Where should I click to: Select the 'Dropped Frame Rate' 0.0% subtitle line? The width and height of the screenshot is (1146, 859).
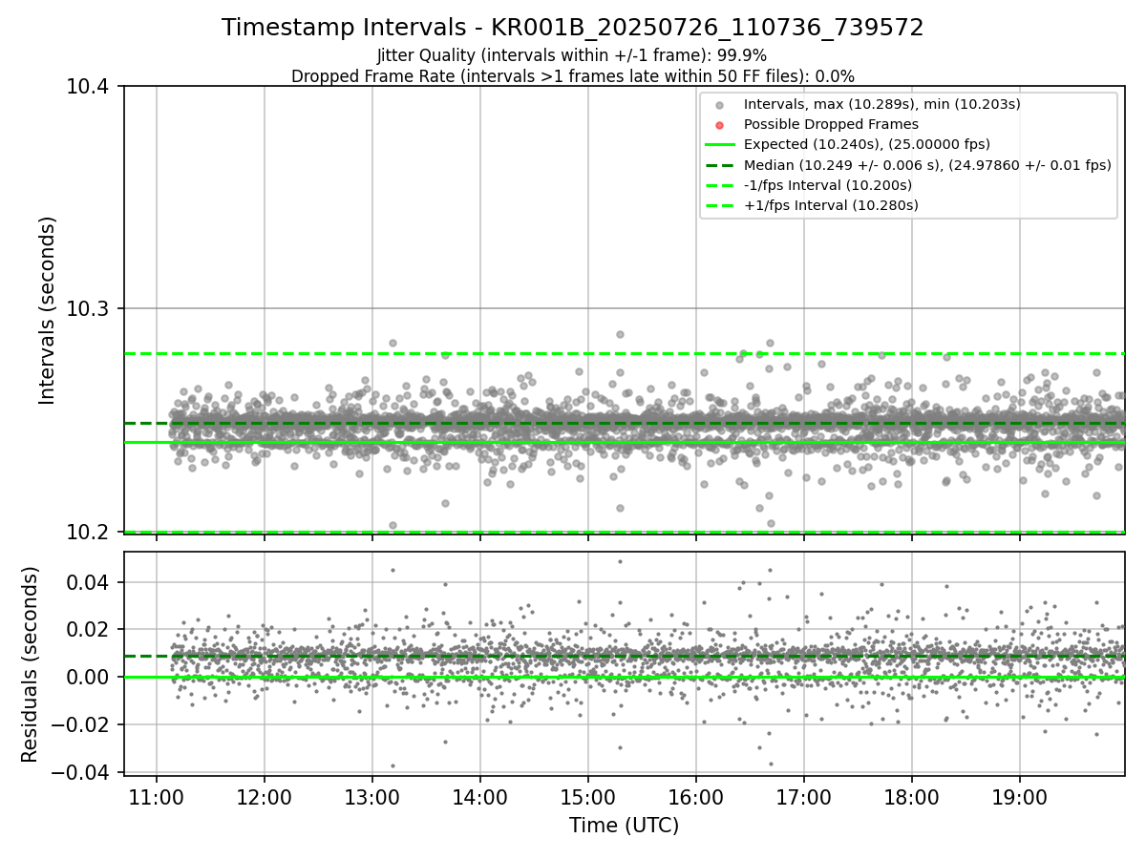tap(573, 76)
